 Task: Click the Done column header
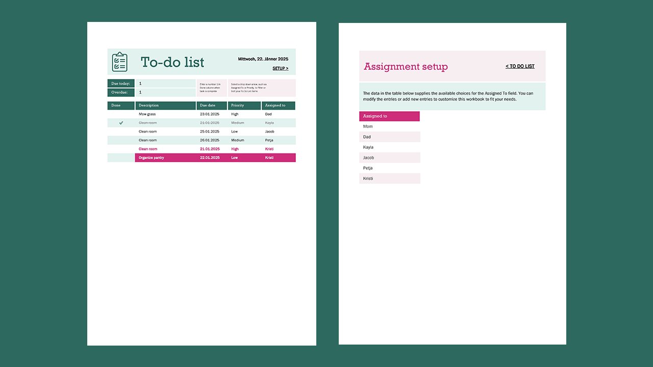(x=120, y=106)
